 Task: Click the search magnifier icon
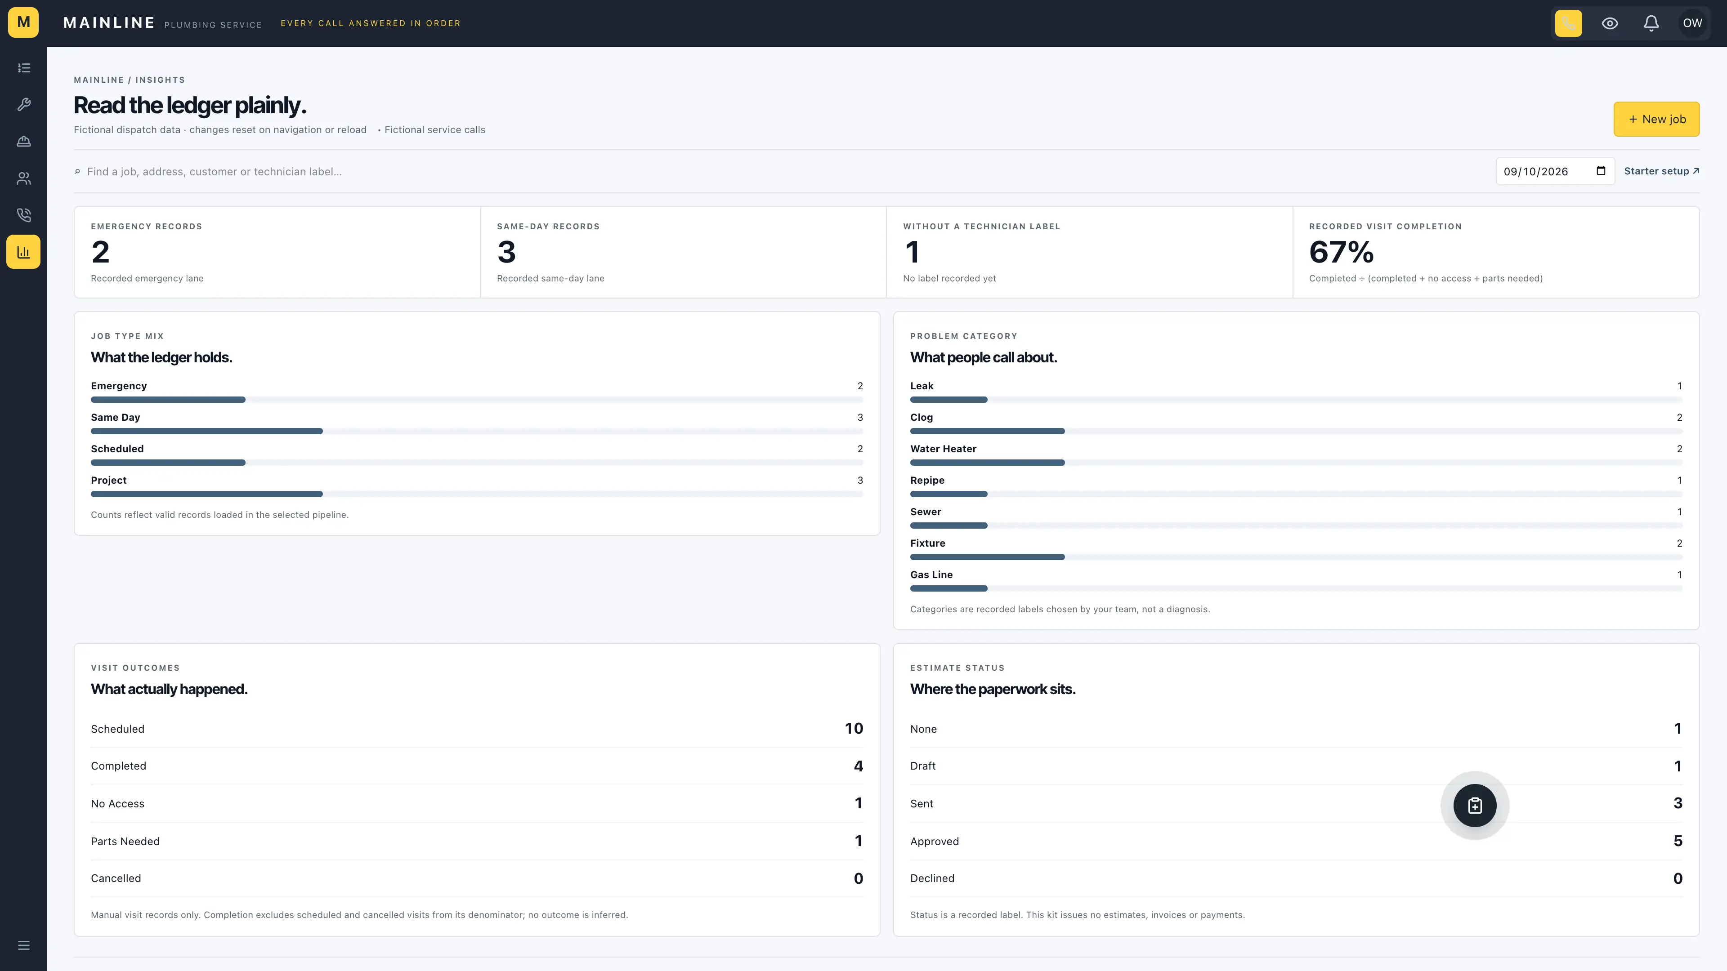(77, 172)
